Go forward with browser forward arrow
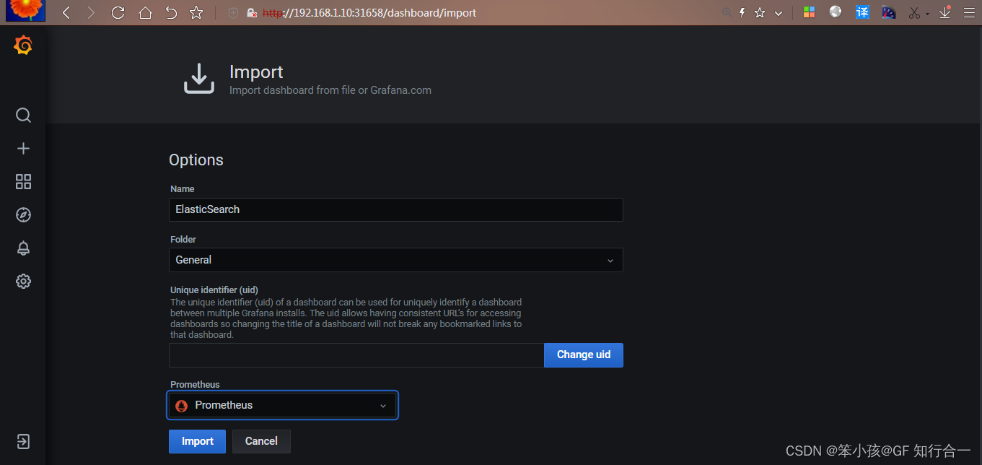 pyautogui.click(x=91, y=13)
